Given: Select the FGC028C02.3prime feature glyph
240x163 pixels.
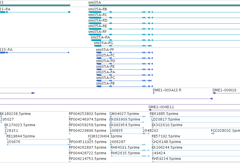Looking at the screenshot, I should (213, 133).
